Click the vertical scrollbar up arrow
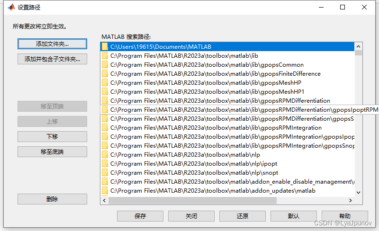Viewport: 379px width, 231px height. click(358, 46)
